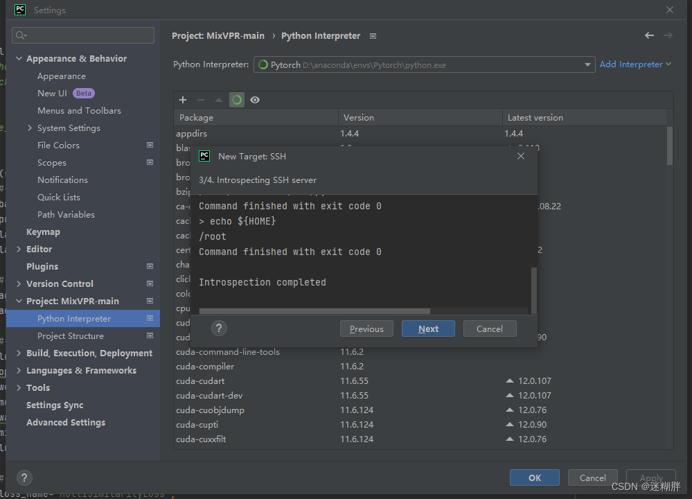The width and height of the screenshot is (692, 499).
Task: Click OK in Settings window
Action: [535, 478]
